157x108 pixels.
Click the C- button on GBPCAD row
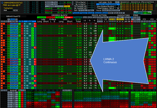tap(35, 62)
